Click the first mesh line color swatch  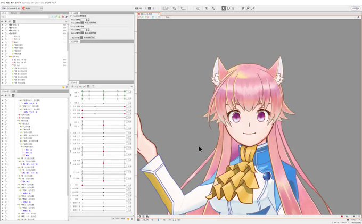click(x=82, y=22)
